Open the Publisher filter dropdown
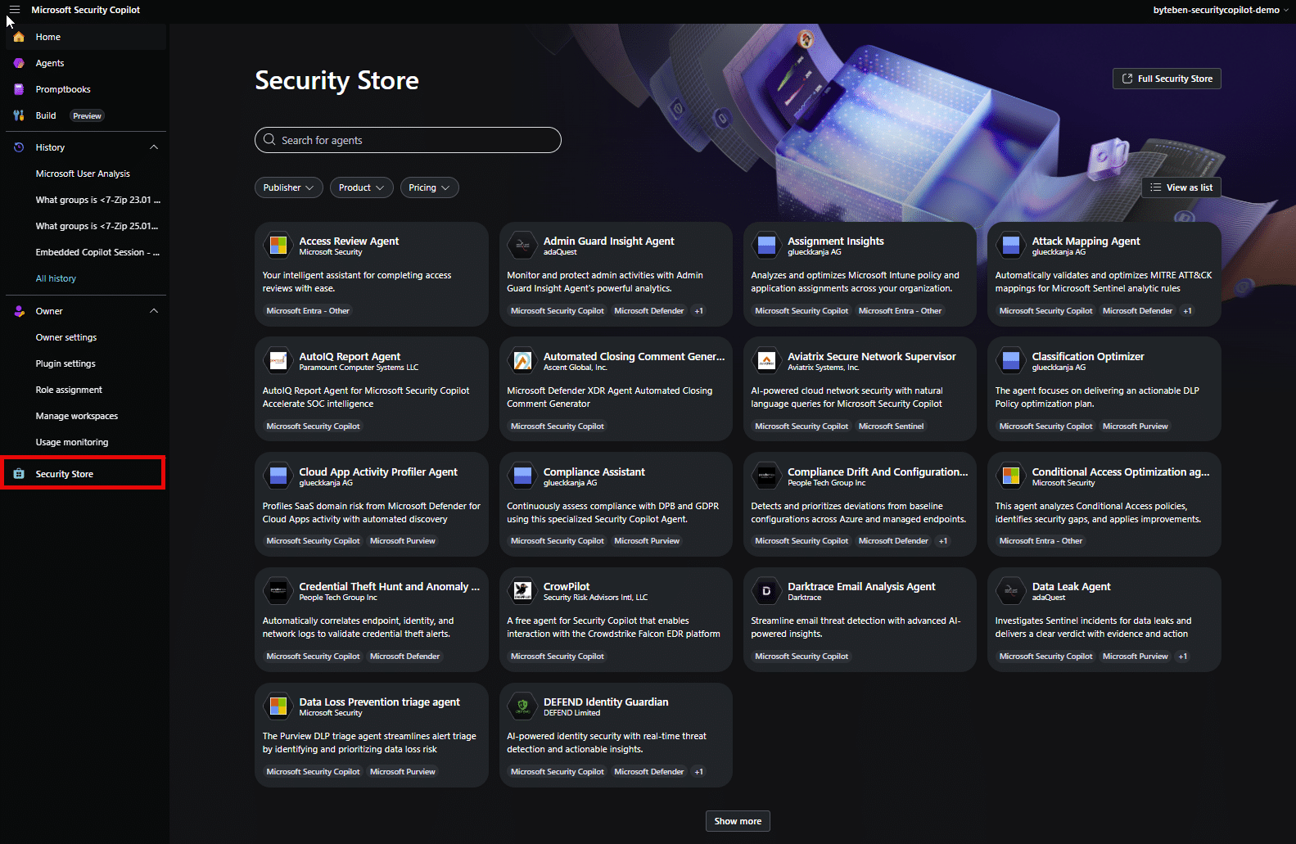 pyautogui.click(x=288, y=187)
